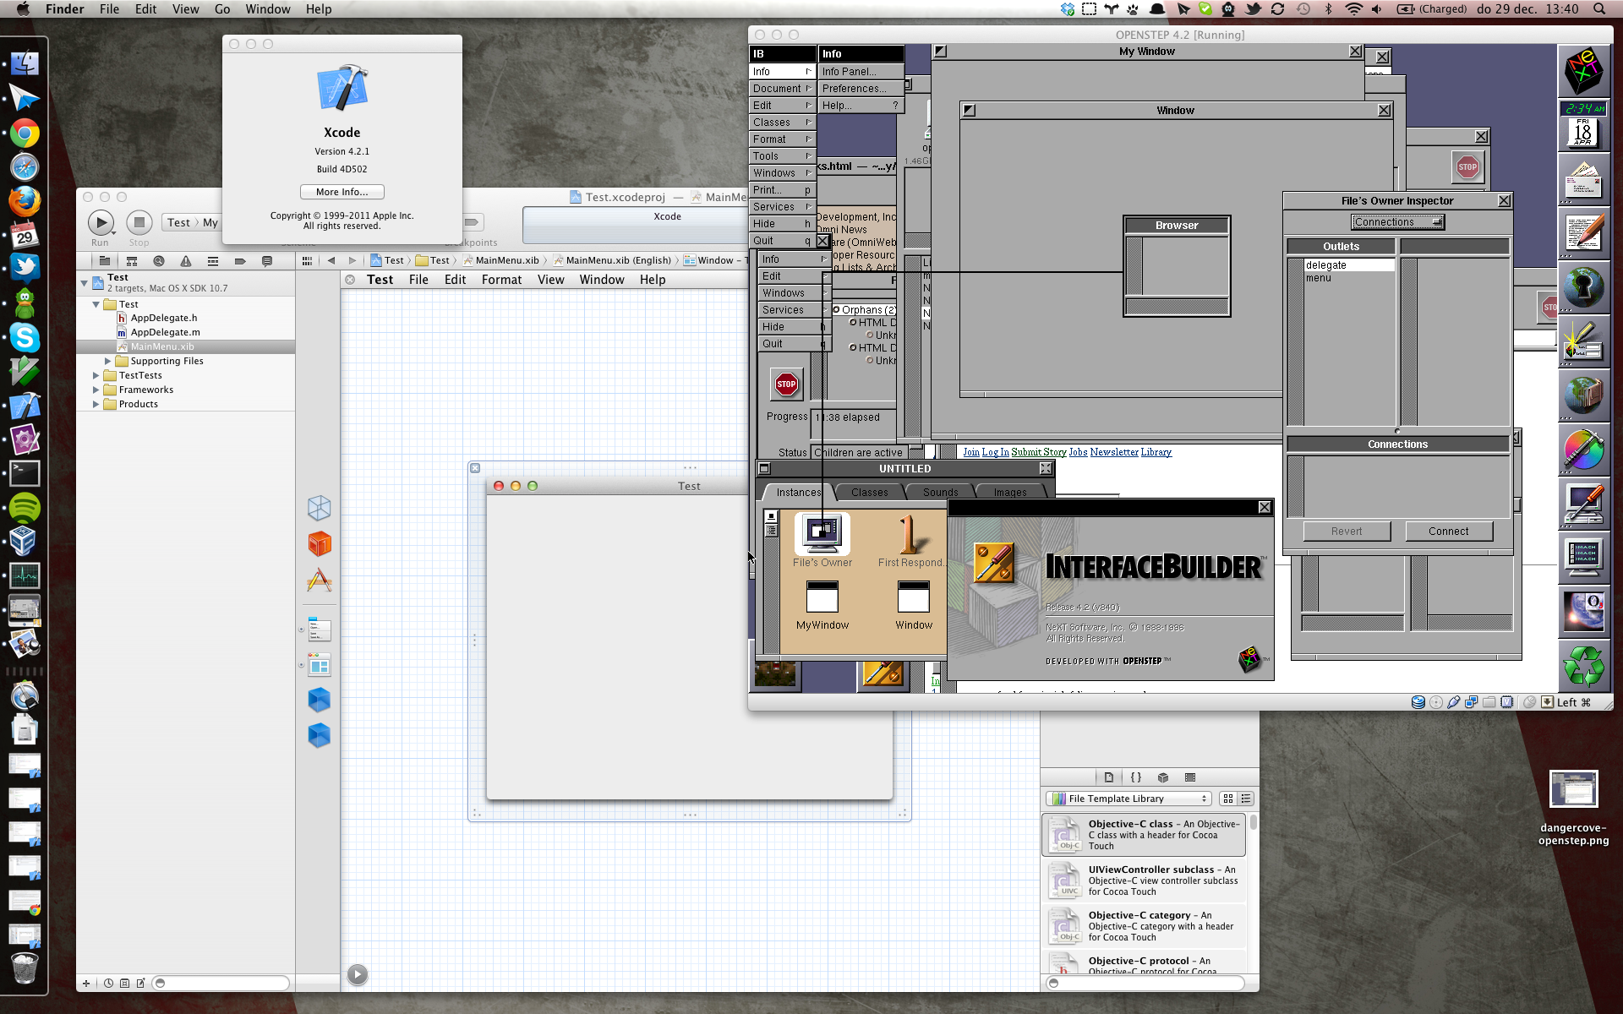Viewport: 1623px width, 1014px height.
Task: Click Connect in File's Owner Inspector
Action: (x=1449, y=532)
